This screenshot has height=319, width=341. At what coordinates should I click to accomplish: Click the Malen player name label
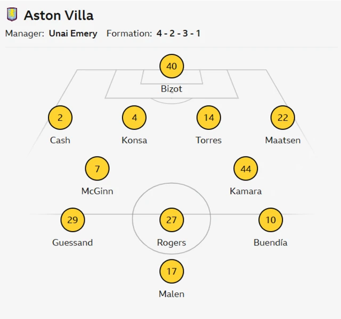pos(172,293)
